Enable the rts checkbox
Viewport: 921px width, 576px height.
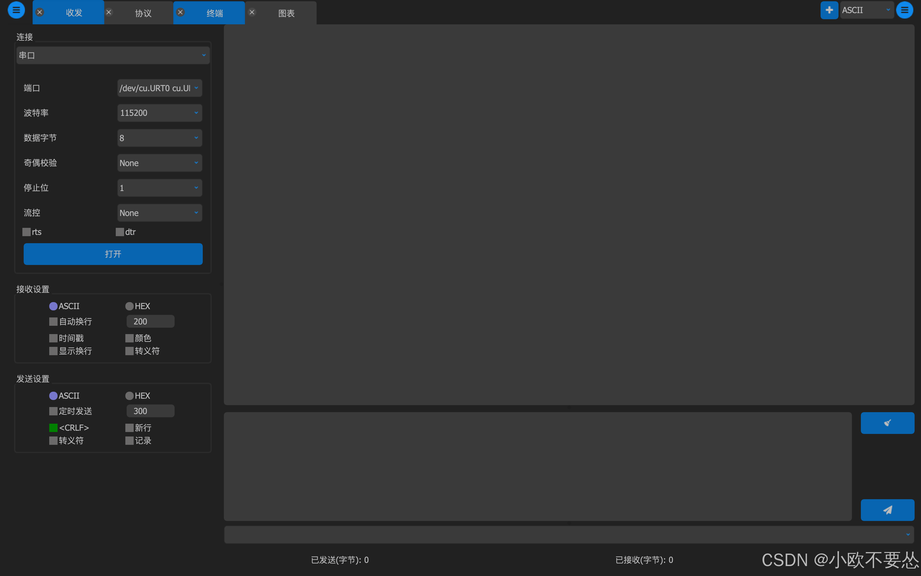tap(27, 232)
